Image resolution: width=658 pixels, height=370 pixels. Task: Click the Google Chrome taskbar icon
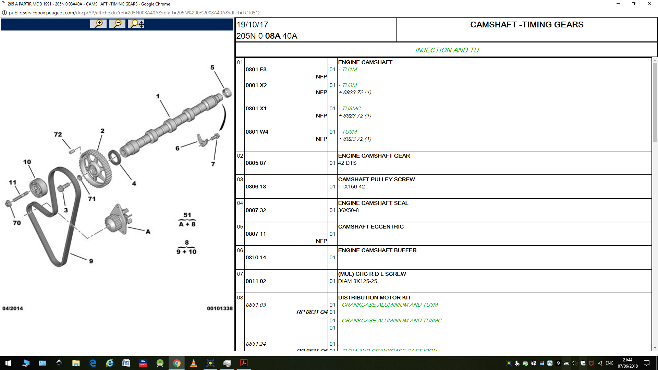[177, 363]
